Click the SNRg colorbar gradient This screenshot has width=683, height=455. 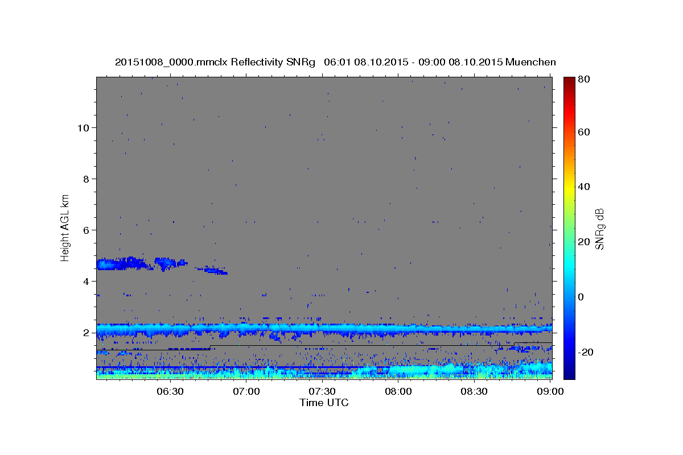click(569, 228)
